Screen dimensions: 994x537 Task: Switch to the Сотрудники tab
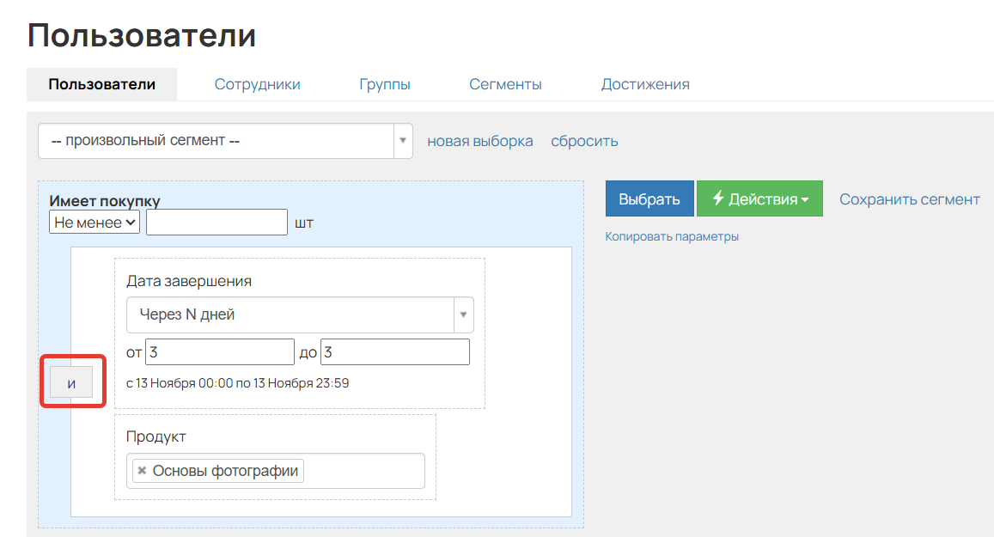pos(257,83)
